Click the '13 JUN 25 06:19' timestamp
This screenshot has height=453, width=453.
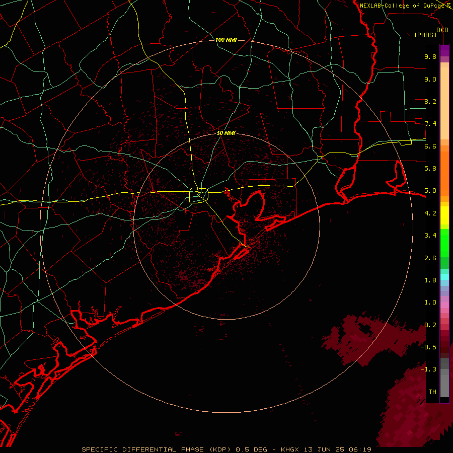pyautogui.click(x=337, y=449)
